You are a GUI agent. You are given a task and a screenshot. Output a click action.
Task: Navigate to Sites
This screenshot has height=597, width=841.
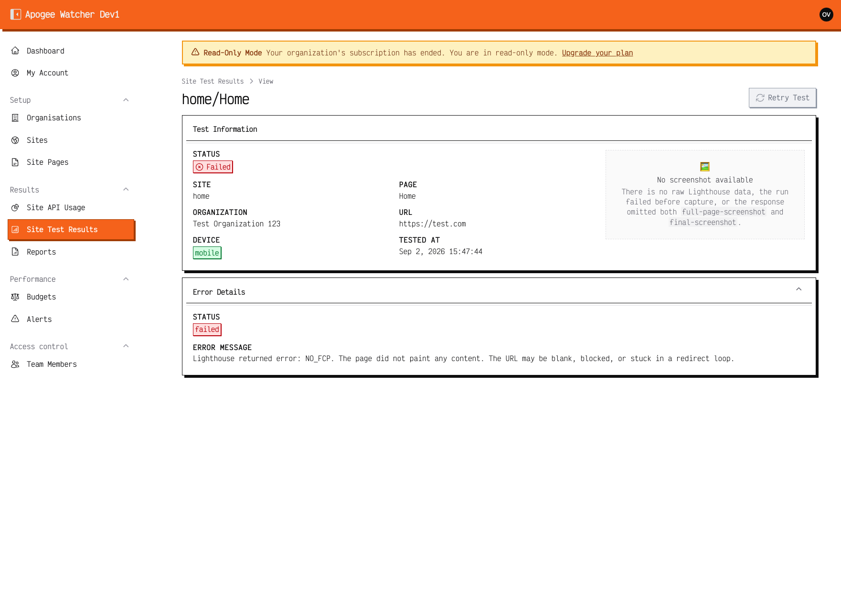coord(71,140)
